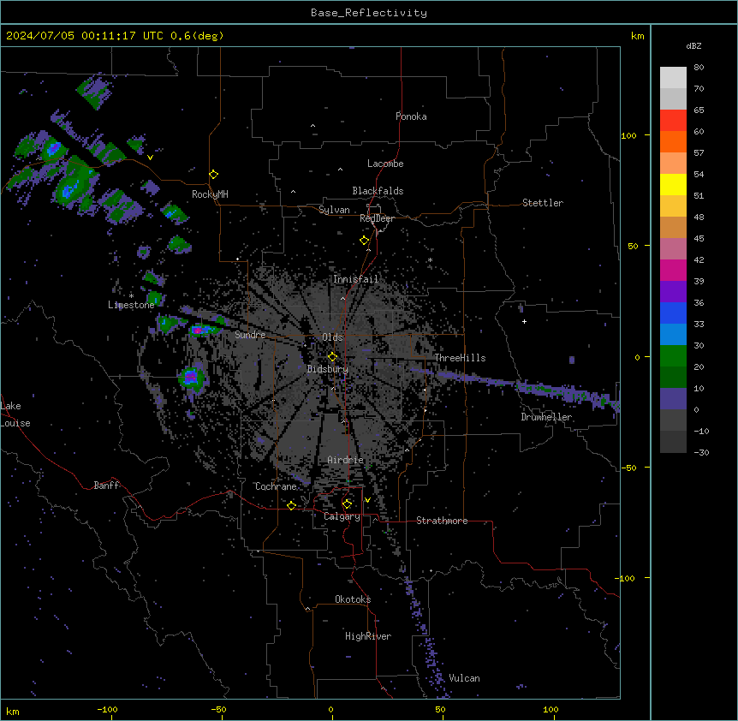The height and width of the screenshot is (721, 738).
Task: Click the Calgary city label
Action: point(342,516)
